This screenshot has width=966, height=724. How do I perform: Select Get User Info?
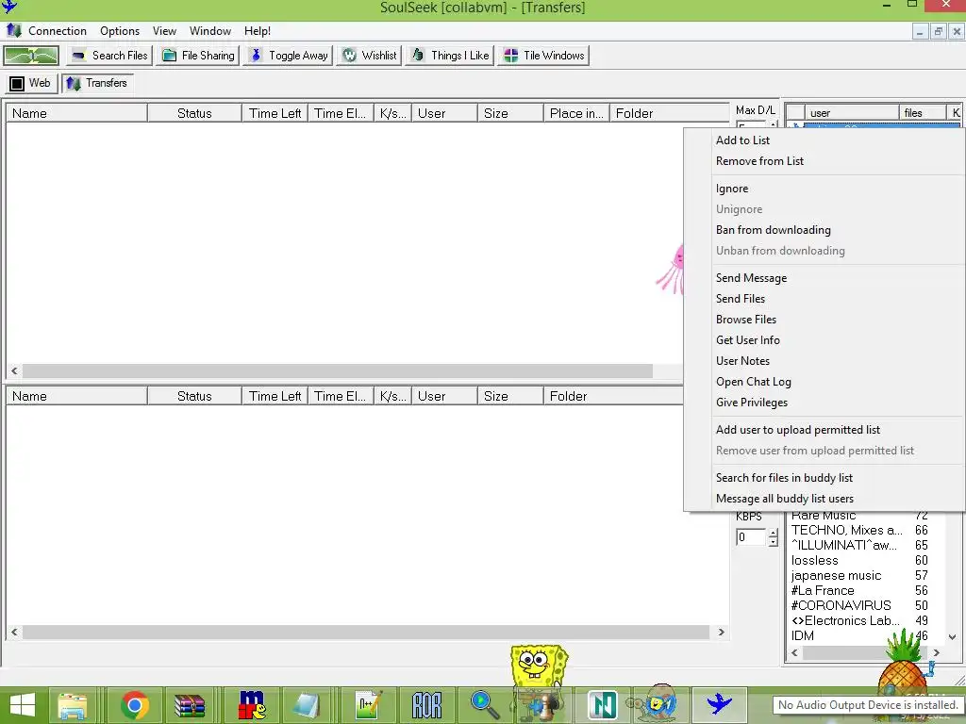(824, 340)
